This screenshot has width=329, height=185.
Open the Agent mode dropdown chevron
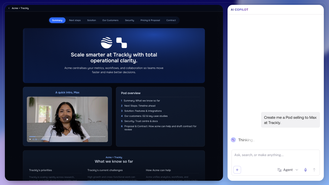[297, 170]
